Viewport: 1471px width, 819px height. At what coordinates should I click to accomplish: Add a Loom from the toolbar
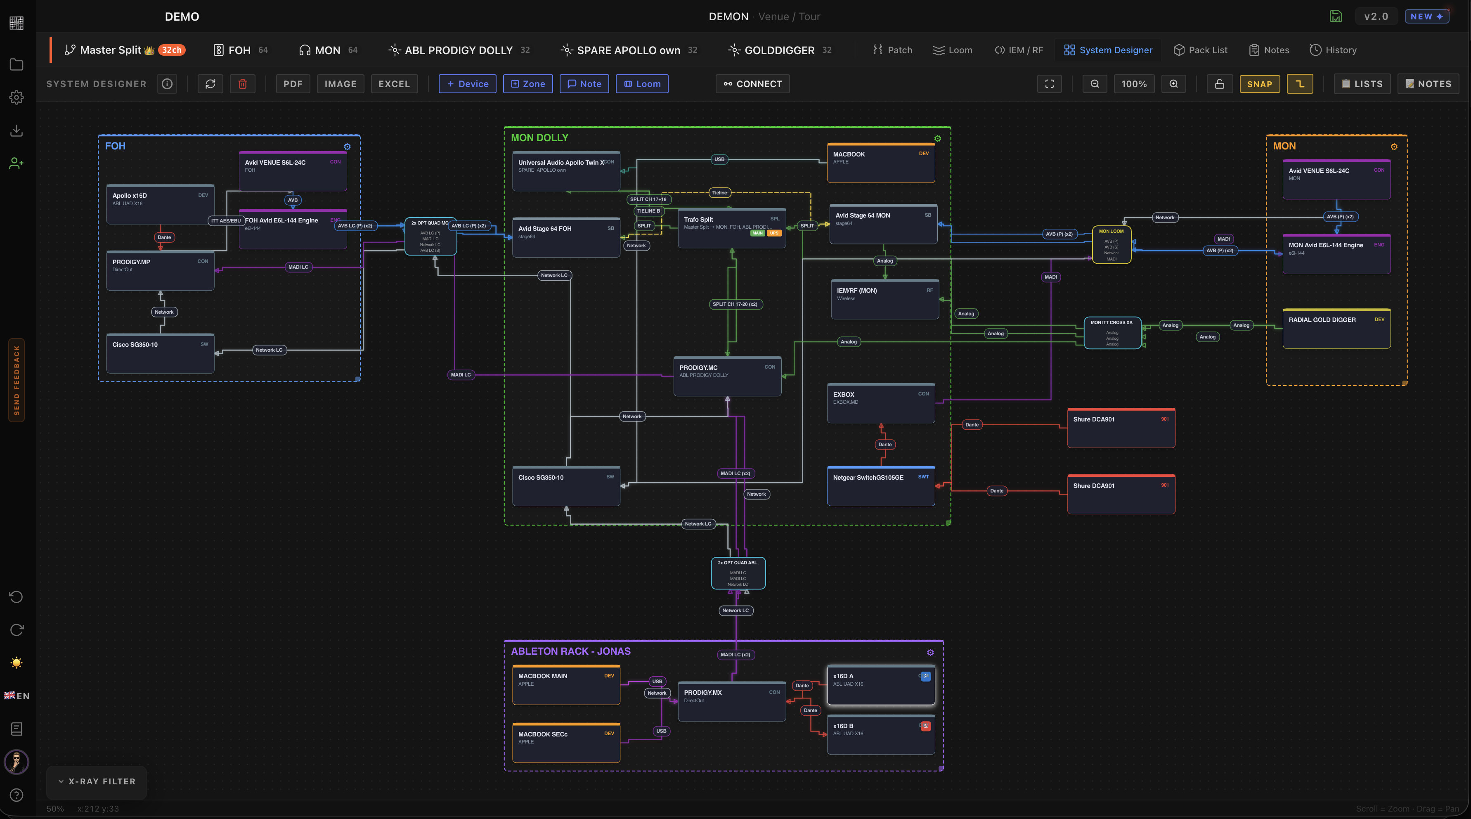click(x=642, y=84)
